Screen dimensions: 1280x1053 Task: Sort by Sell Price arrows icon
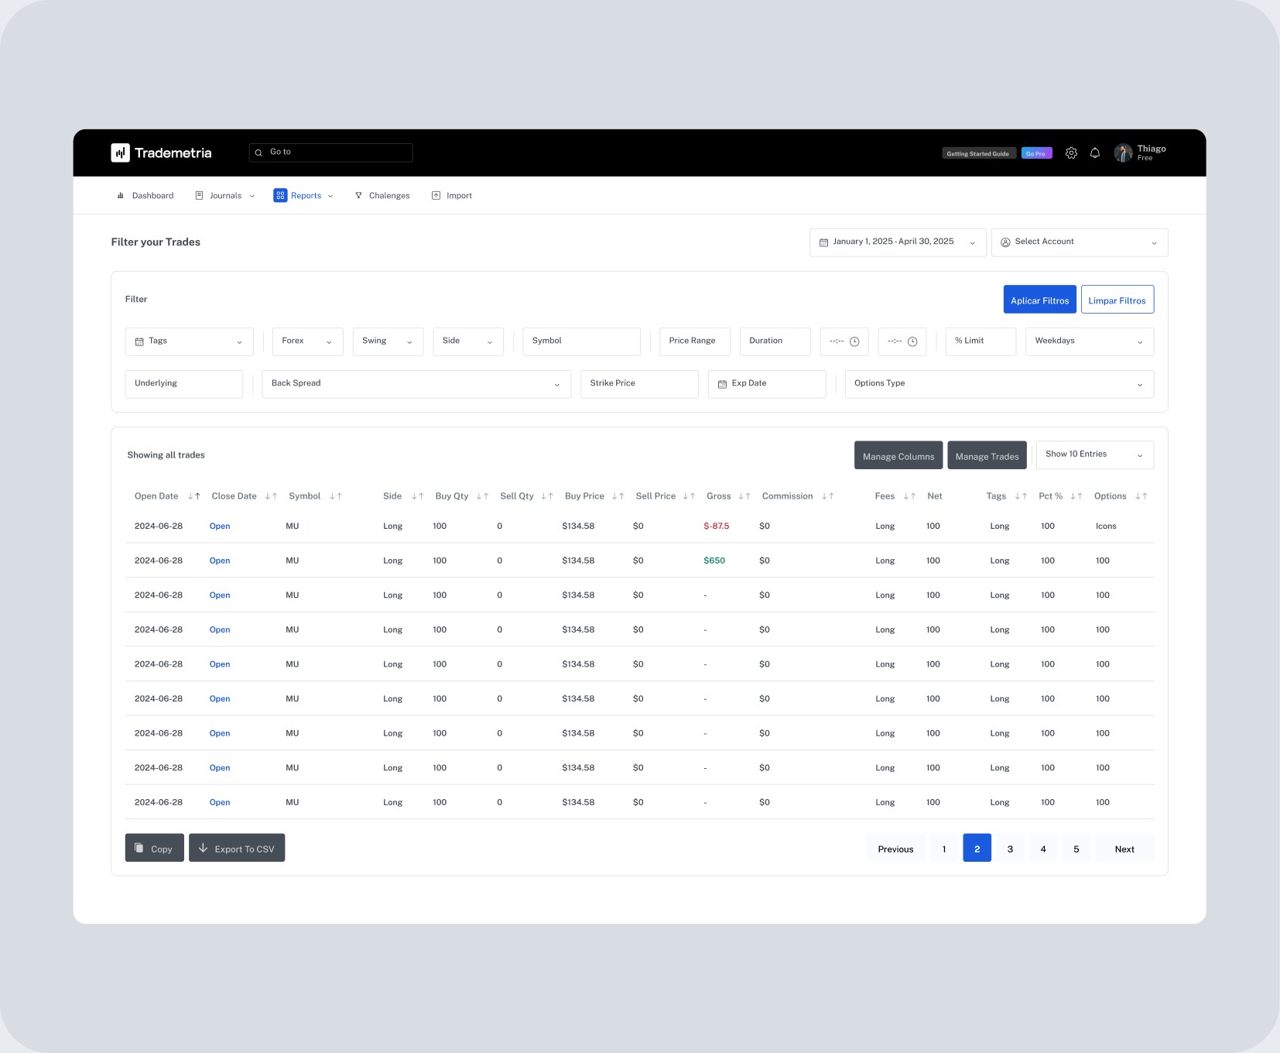click(x=689, y=496)
